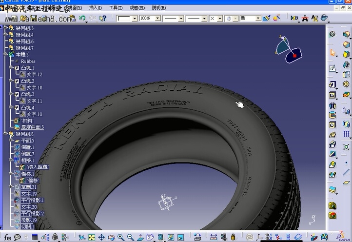Collapse the 本體.5 tree node
This screenshot has height=242, width=352.
click(5, 54)
